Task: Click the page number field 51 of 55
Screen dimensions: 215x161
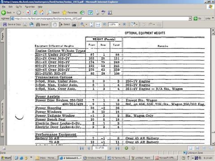Action: tap(99, 148)
